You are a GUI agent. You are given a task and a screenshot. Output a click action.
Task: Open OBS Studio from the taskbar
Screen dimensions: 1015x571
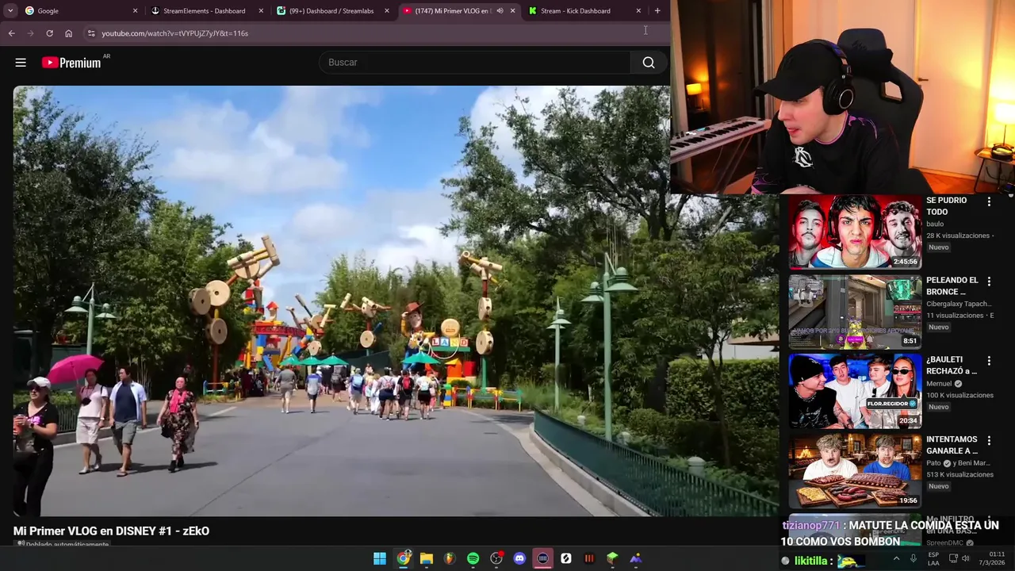coord(496,559)
